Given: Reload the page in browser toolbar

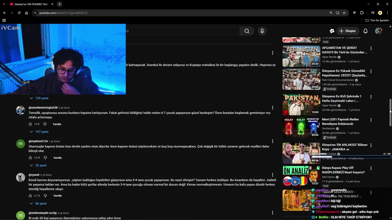Looking at the screenshot, I should tap(19, 13).
